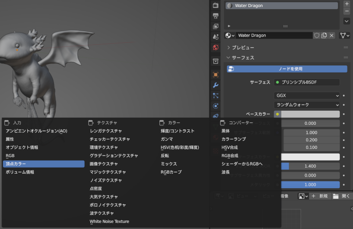Choose ノイズテクスチャ in the texture column
This screenshot has width=353, height=229.
point(106,180)
